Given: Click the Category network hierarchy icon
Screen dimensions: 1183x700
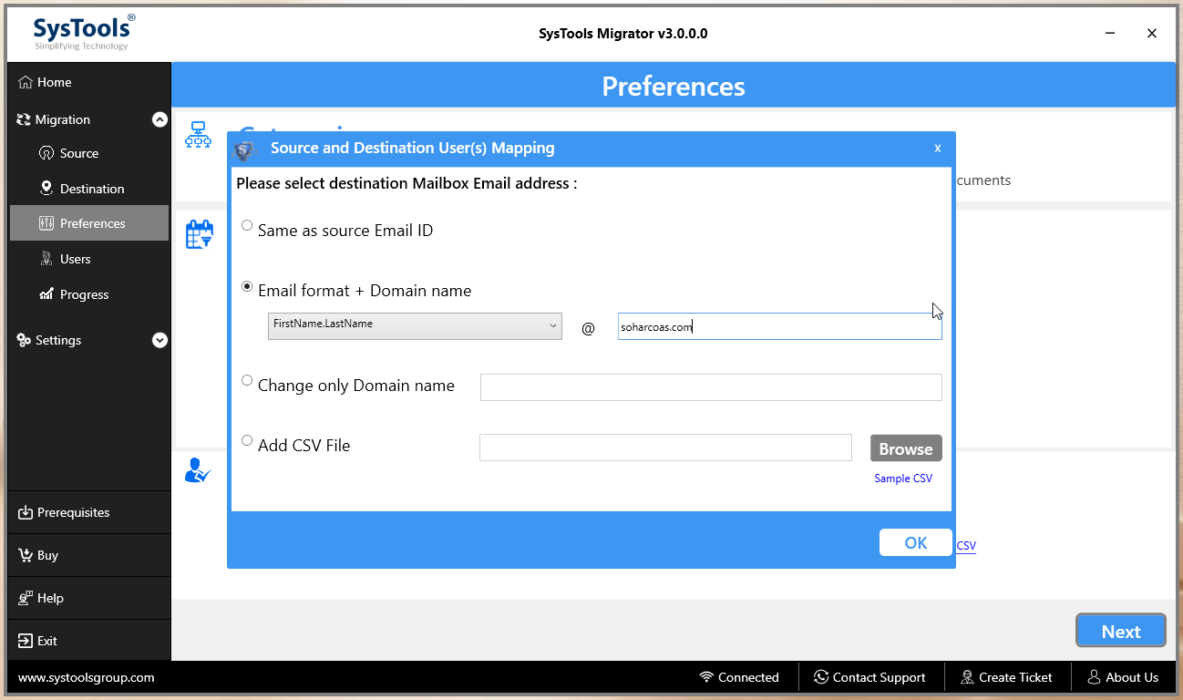Looking at the screenshot, I should click(198, 134).
